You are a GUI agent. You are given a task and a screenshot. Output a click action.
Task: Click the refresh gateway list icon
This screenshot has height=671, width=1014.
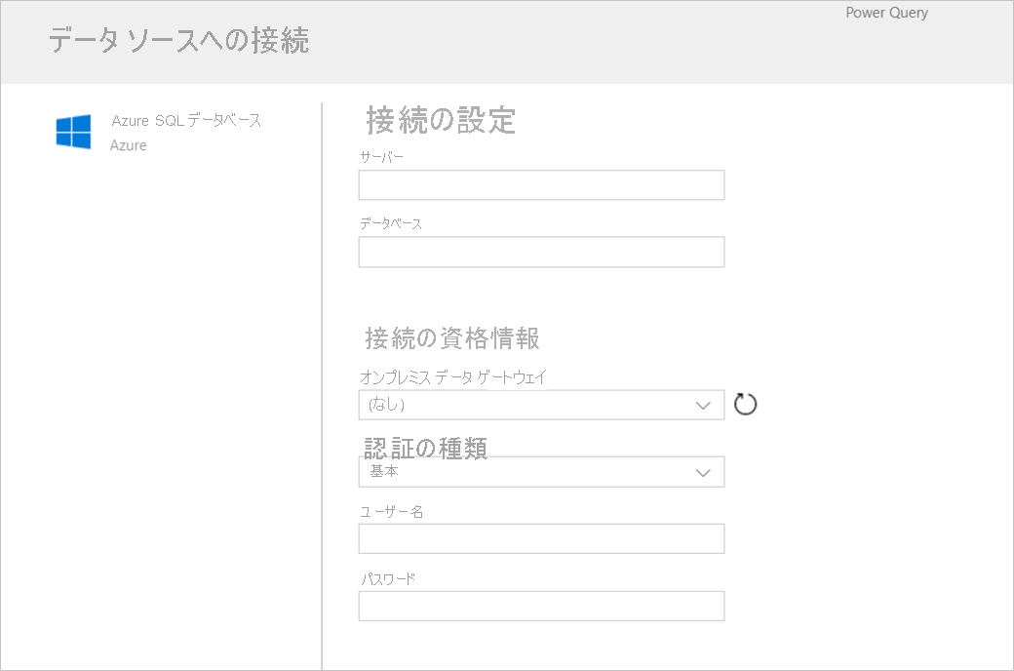pos(745,404)
